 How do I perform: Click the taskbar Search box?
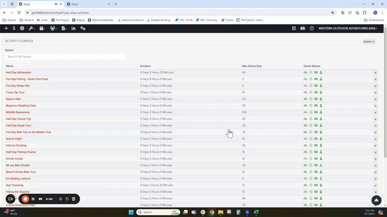pos(158,212)
